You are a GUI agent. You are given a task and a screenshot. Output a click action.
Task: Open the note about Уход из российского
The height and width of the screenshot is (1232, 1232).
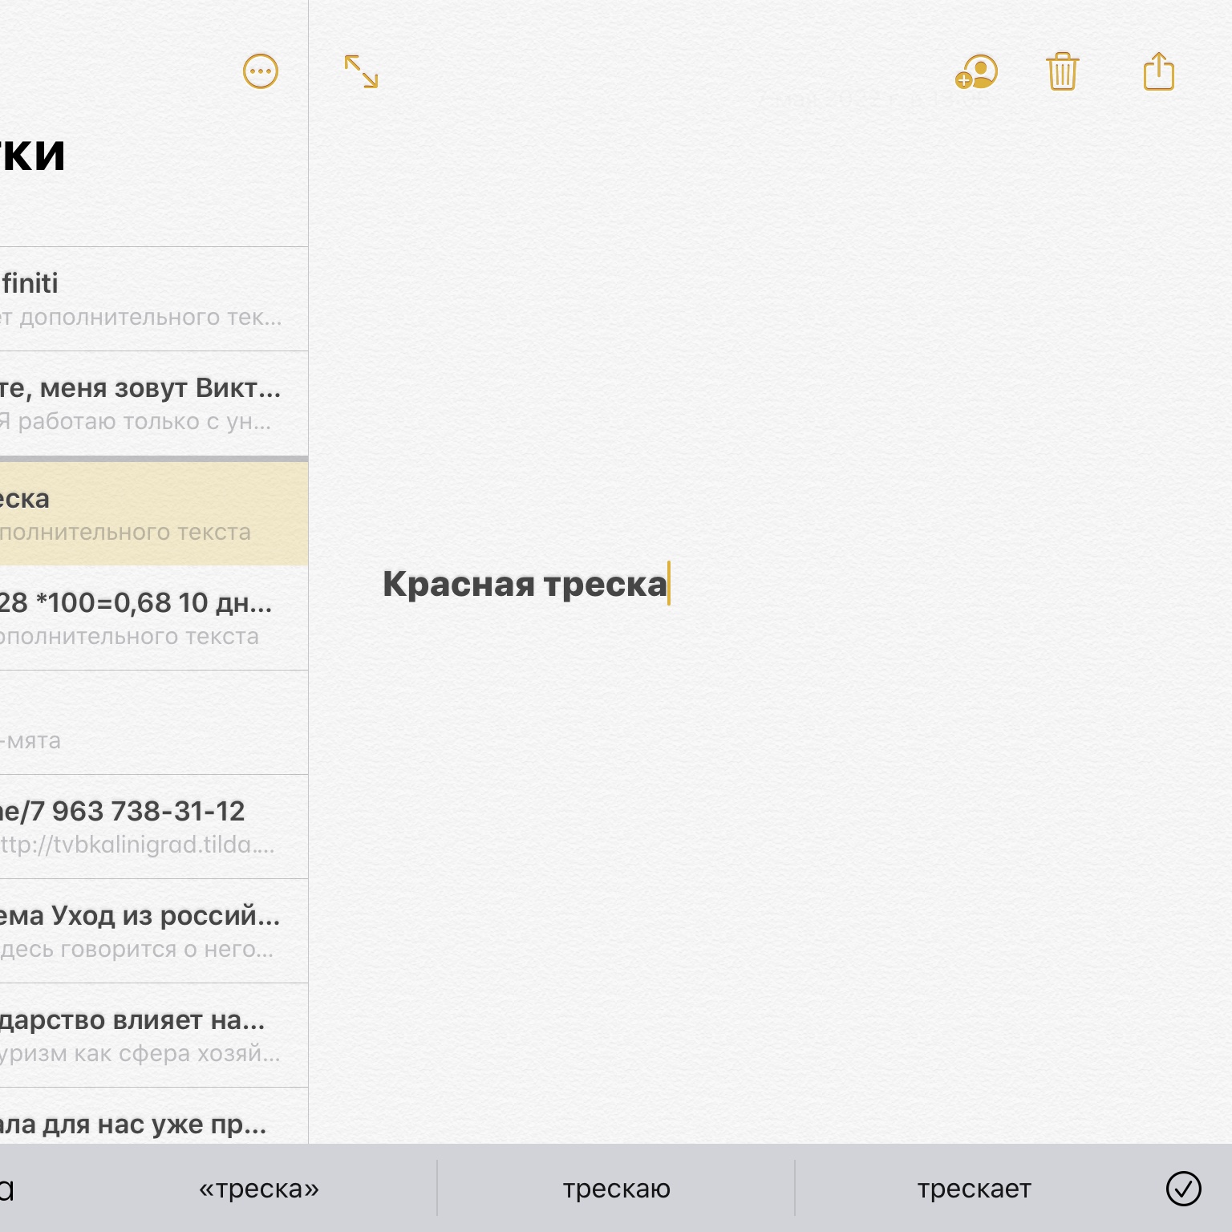click(x=144, y=931)
